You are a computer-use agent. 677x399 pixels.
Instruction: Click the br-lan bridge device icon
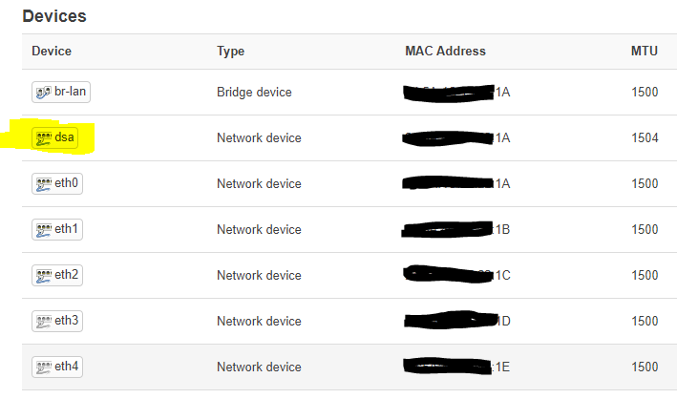pyautogui.click(x=43, y=92)
